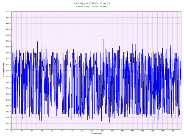Image resolution: width=184 pixels, height=138 pixels.
Task: Click the 360 time axis tick label
Action: click(x=132, y=131)
